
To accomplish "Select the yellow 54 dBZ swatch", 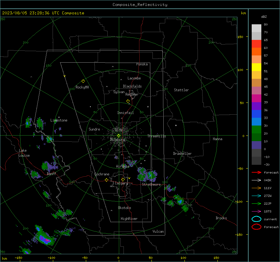I will click(256, 67).
